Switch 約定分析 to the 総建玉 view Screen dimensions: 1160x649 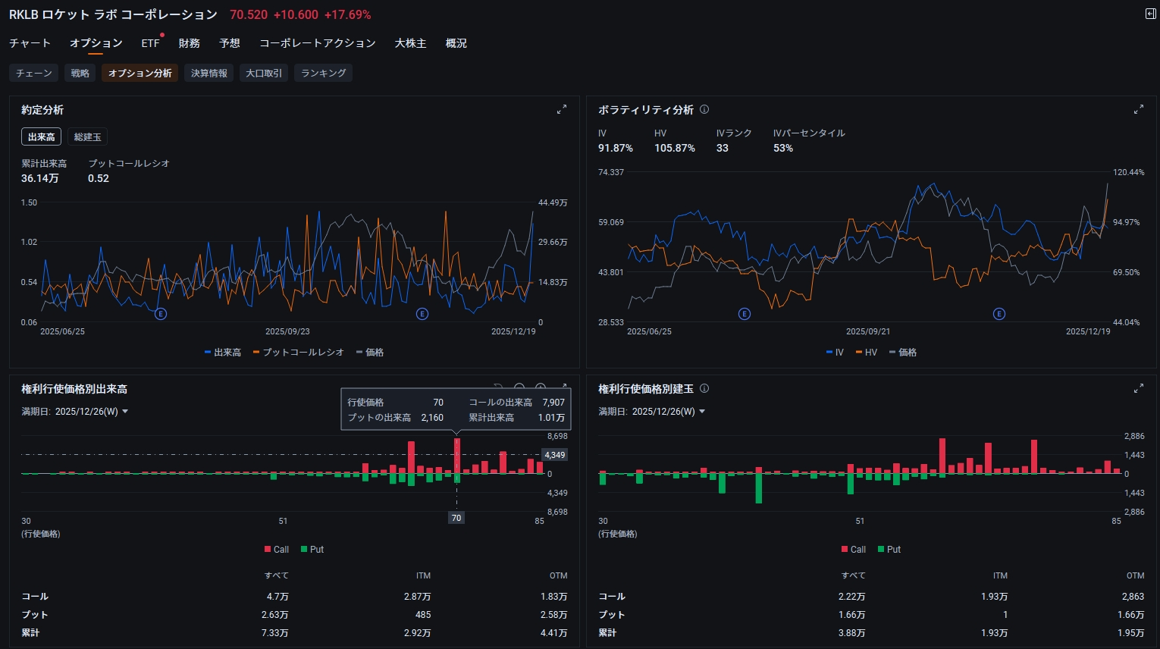coord(87,137)
